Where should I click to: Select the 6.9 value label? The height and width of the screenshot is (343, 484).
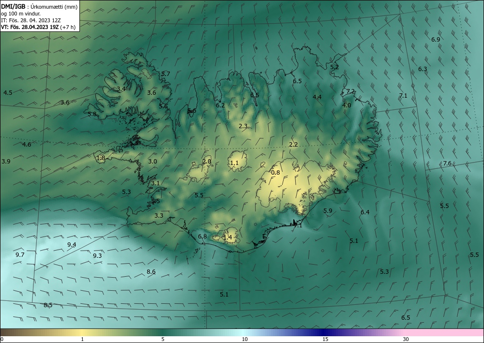[436, 40]
